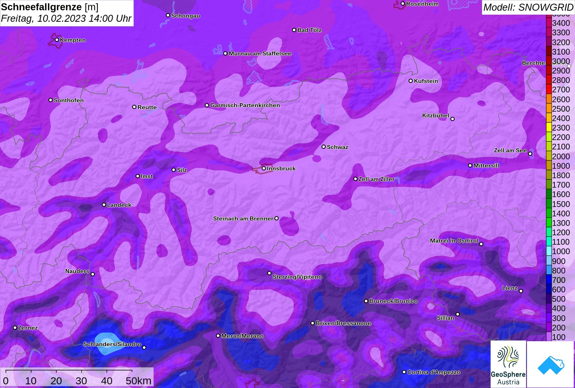This screenshot has height=388, width=575.
Task: Pick the cyan legend swatch near 1000
Action: 549,251
